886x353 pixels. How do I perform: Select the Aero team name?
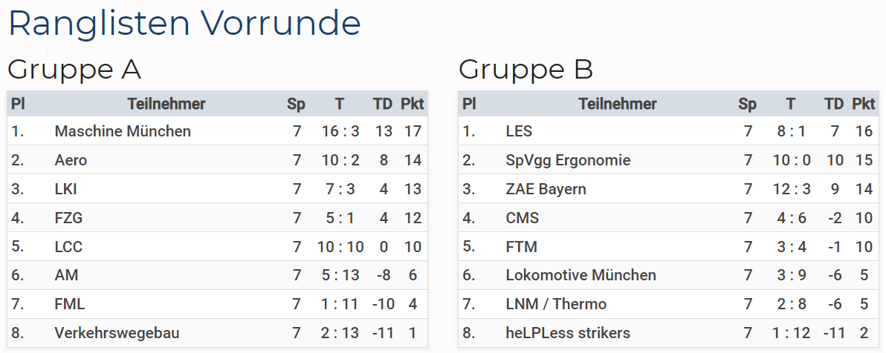pyautogui.click(x=71, y=160)
